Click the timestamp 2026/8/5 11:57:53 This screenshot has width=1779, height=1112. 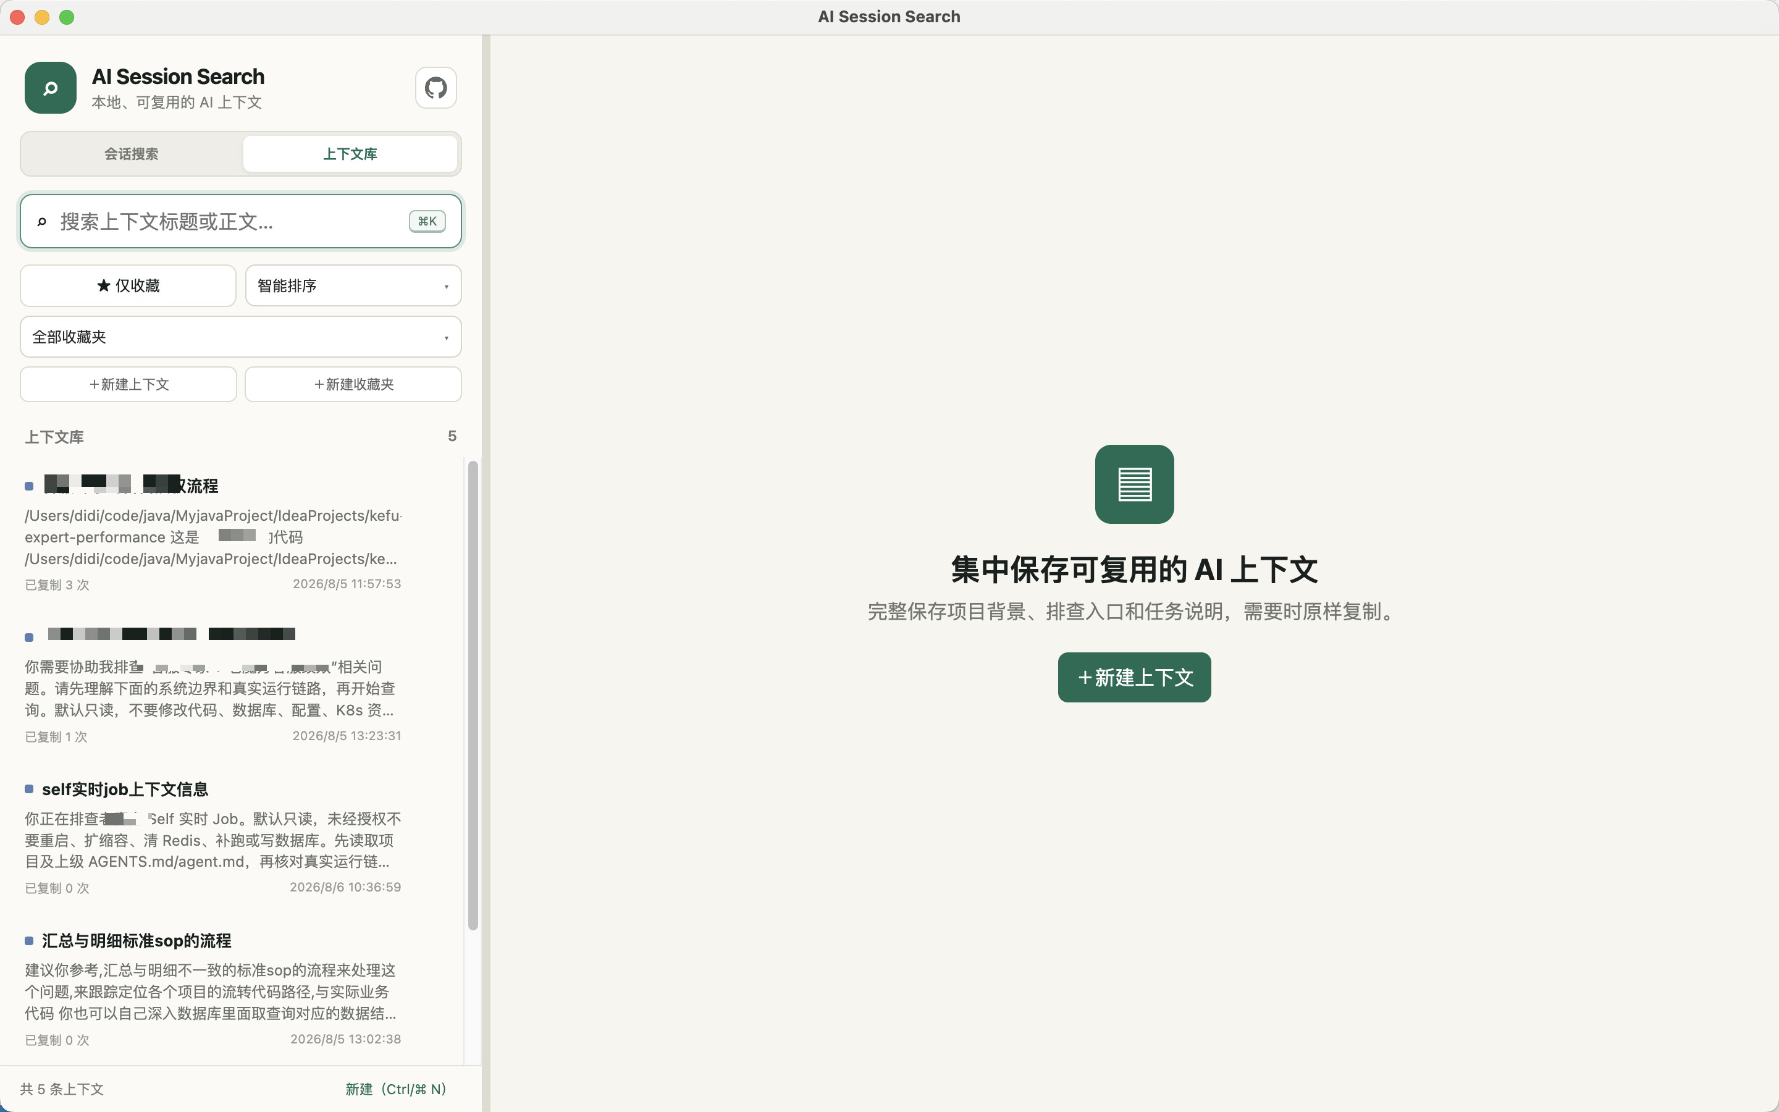(x=347, y=584)
